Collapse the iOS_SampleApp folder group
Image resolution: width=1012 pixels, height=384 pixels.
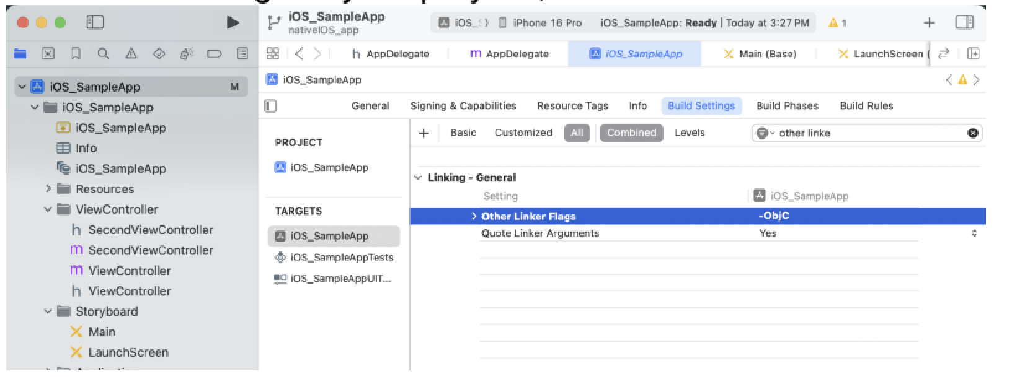35,107
